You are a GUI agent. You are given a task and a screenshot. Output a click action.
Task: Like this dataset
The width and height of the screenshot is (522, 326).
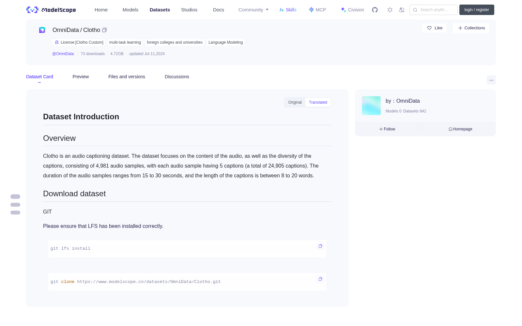(434, 28)
